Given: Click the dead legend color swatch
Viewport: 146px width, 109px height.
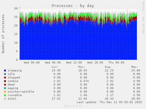Looking at the screenshot, I should (x=5, y=85).
